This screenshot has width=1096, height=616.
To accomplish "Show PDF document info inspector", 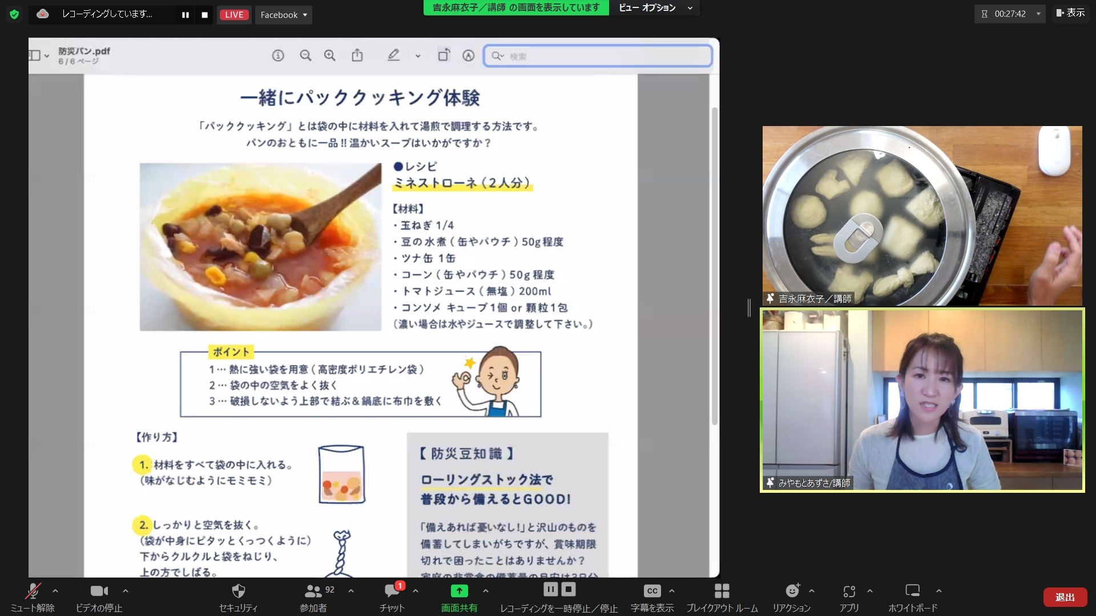I will pos(278,55).
